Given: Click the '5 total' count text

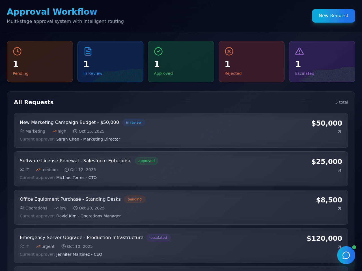Looking at the screenshot, I should tap(342, 102).
